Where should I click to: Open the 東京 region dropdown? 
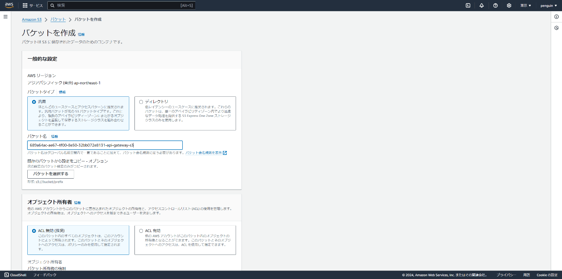point(525,6)
